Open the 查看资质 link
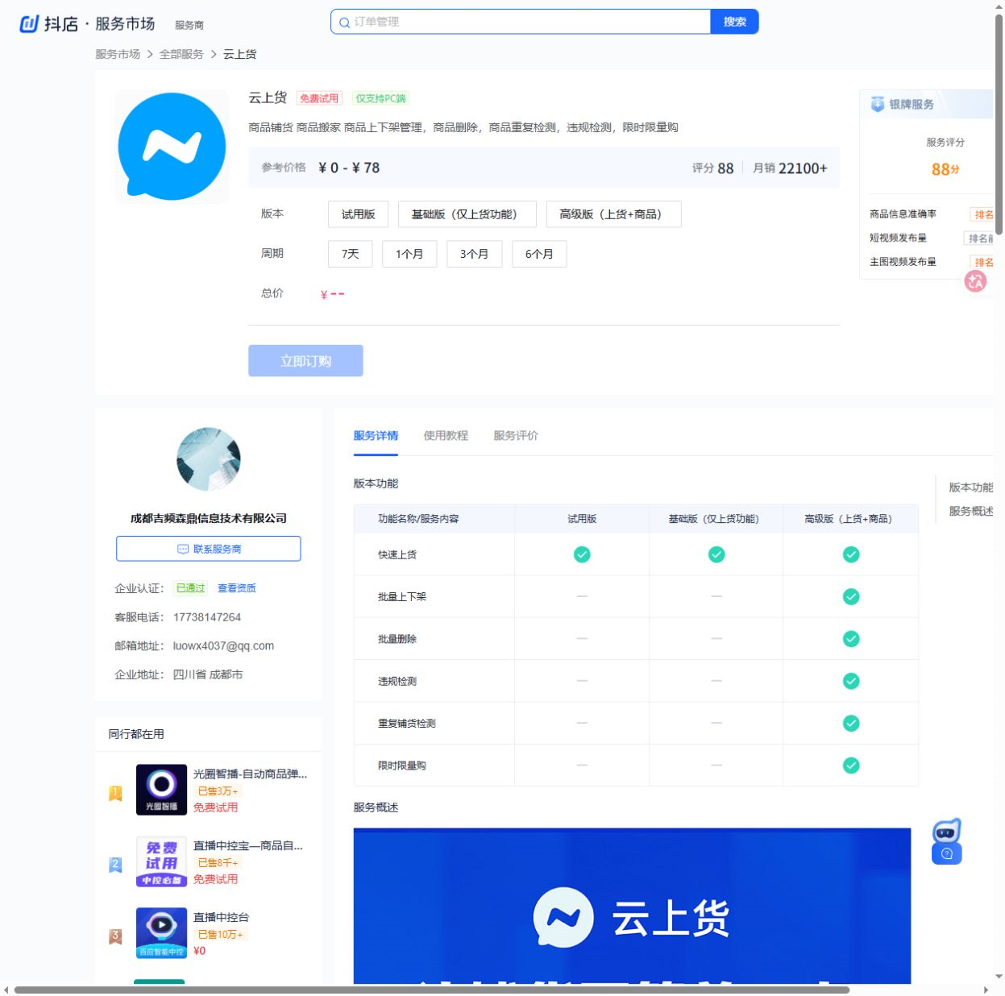 (237, 588)
